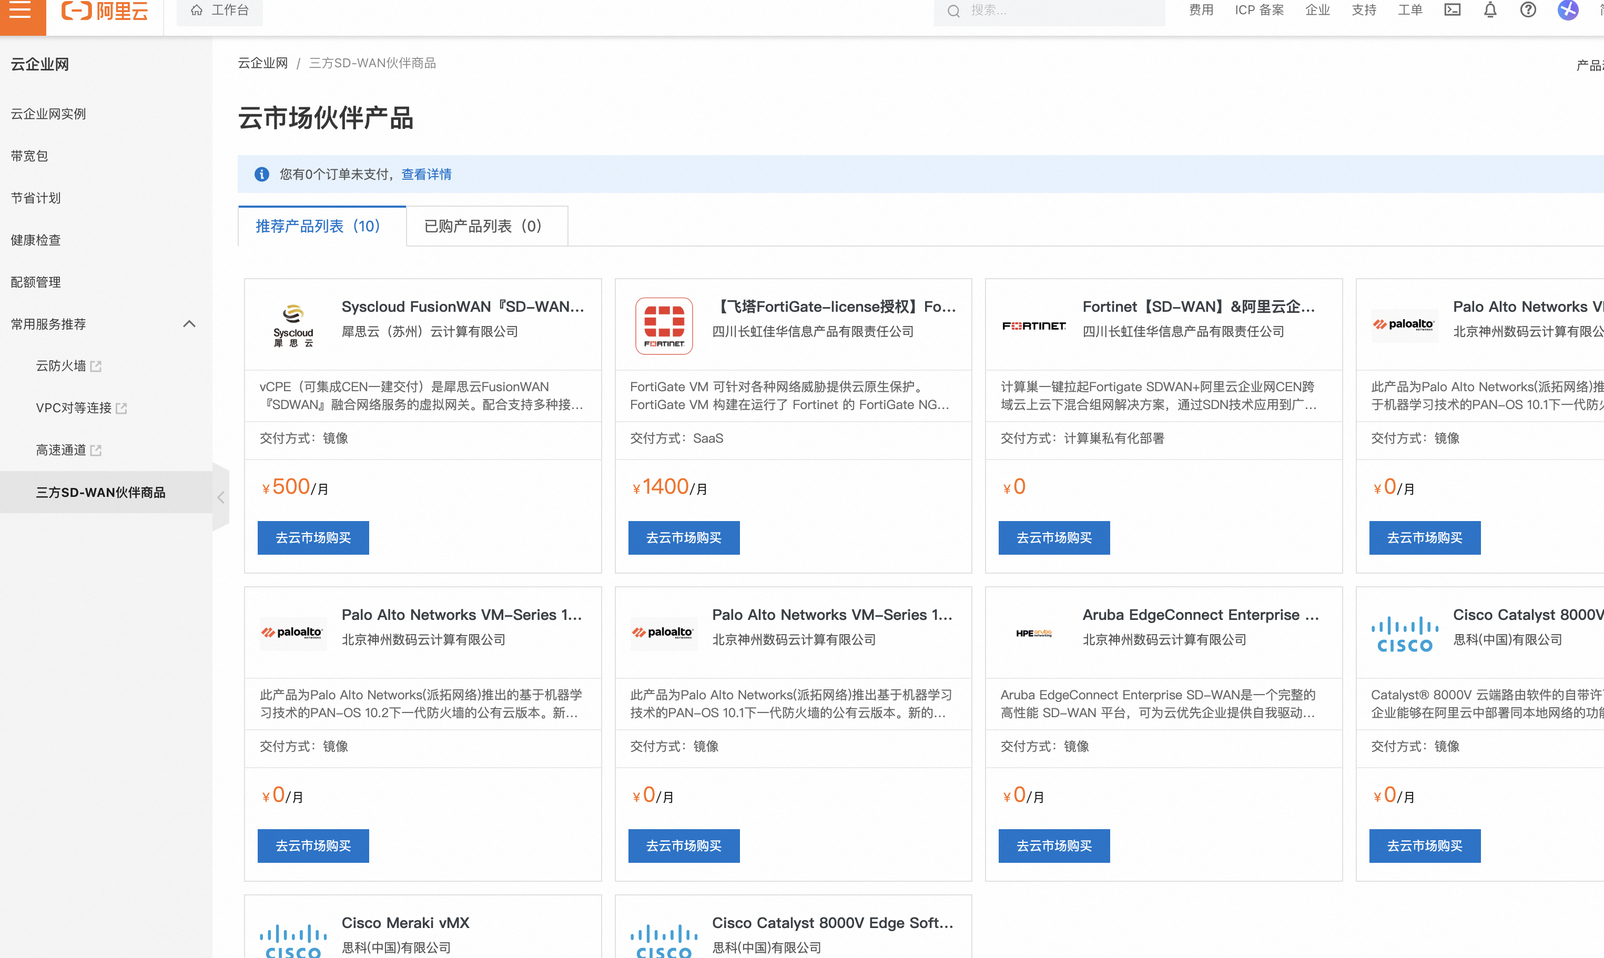Click the paloalto logo in the top row

point(1405,325)
